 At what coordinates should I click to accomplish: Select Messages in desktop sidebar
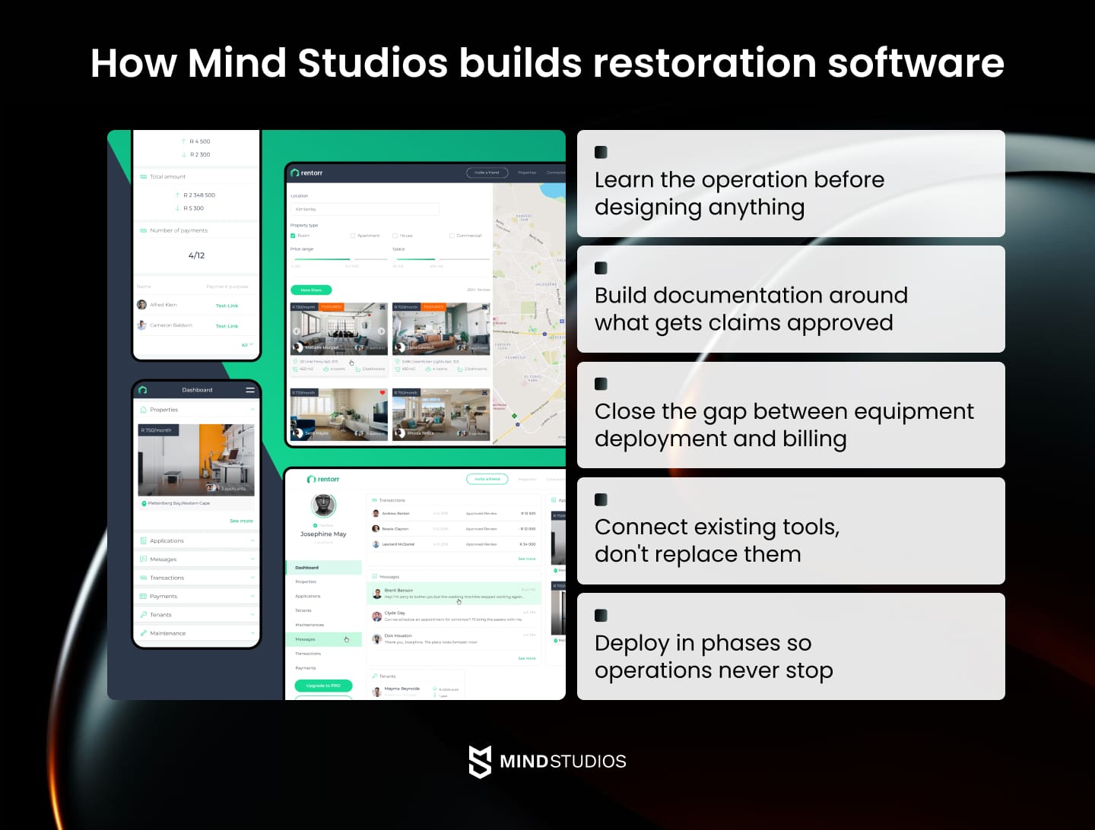(x=324, y=639)
